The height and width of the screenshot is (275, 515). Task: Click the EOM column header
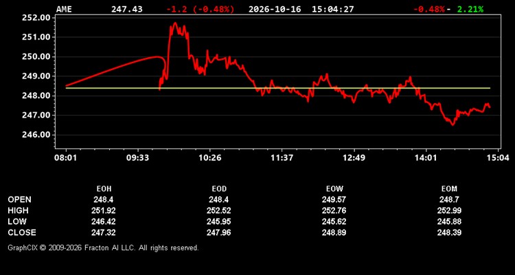449,189
